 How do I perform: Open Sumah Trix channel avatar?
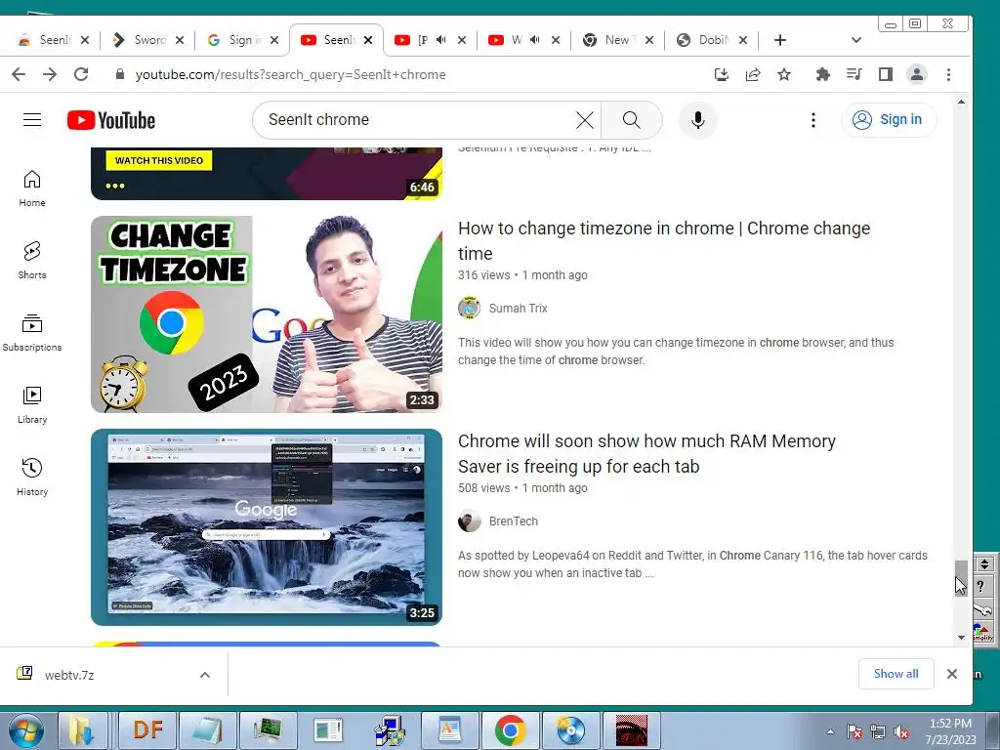(x=470, y=308)
